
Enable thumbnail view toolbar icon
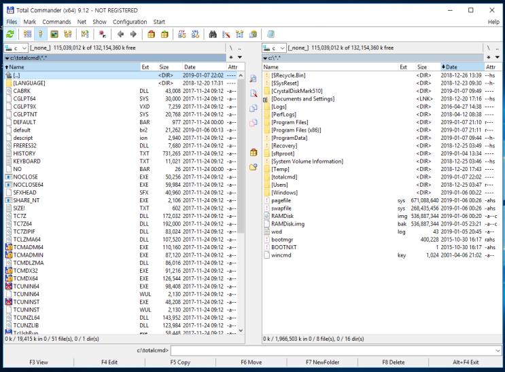pos(54,34)
